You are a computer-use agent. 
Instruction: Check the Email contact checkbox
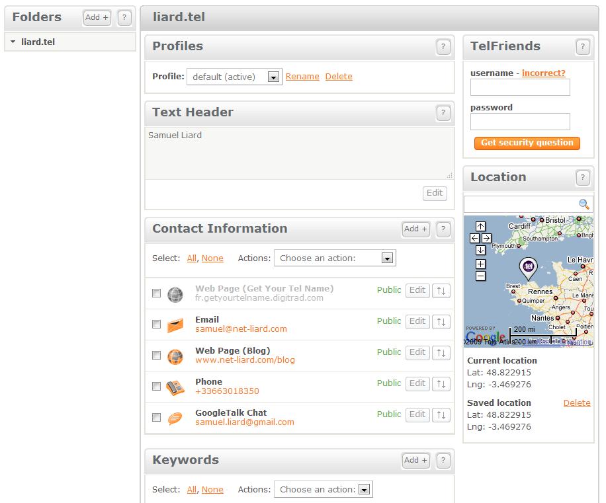[157, 325]
